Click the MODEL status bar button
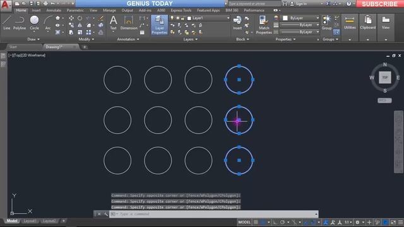This screenshot has width=404, height=227. pyautogui.click(x=244, y=222)
